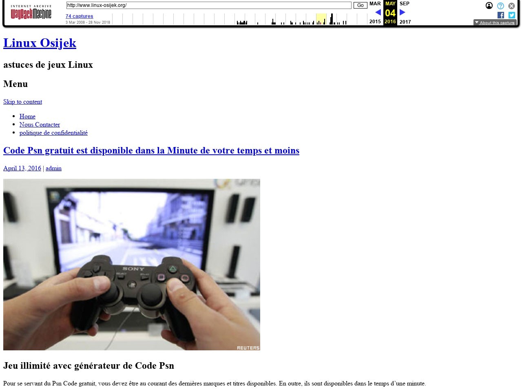Click the help question mark icon

(500, 6)
